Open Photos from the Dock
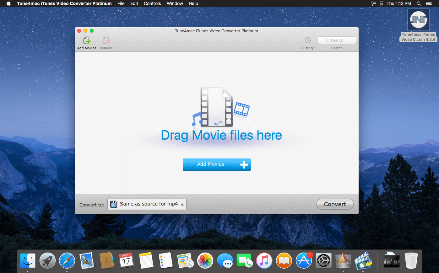 [x=205, y=261]
